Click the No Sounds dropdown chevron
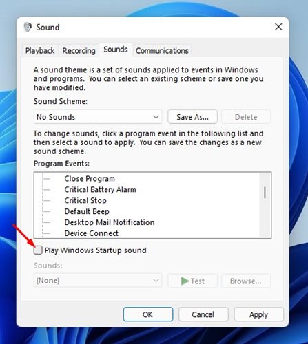 (x=156, y=117)
